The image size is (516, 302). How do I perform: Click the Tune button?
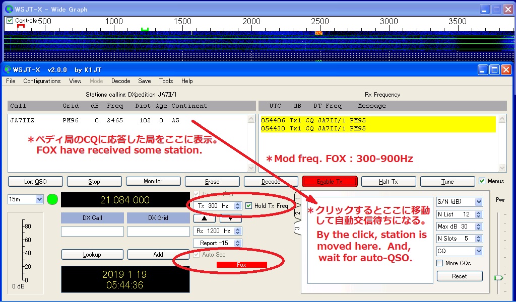click(x=447, y=181)
